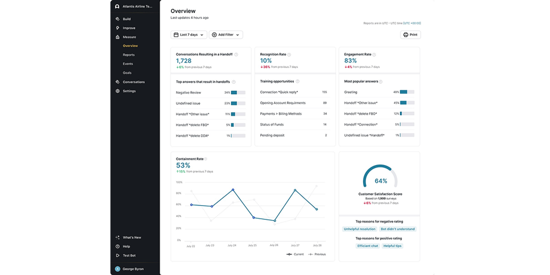550x275 pixels.
Task: Click July 24 data point on chart
Action: pyautogui.click(x=233, y=190)
